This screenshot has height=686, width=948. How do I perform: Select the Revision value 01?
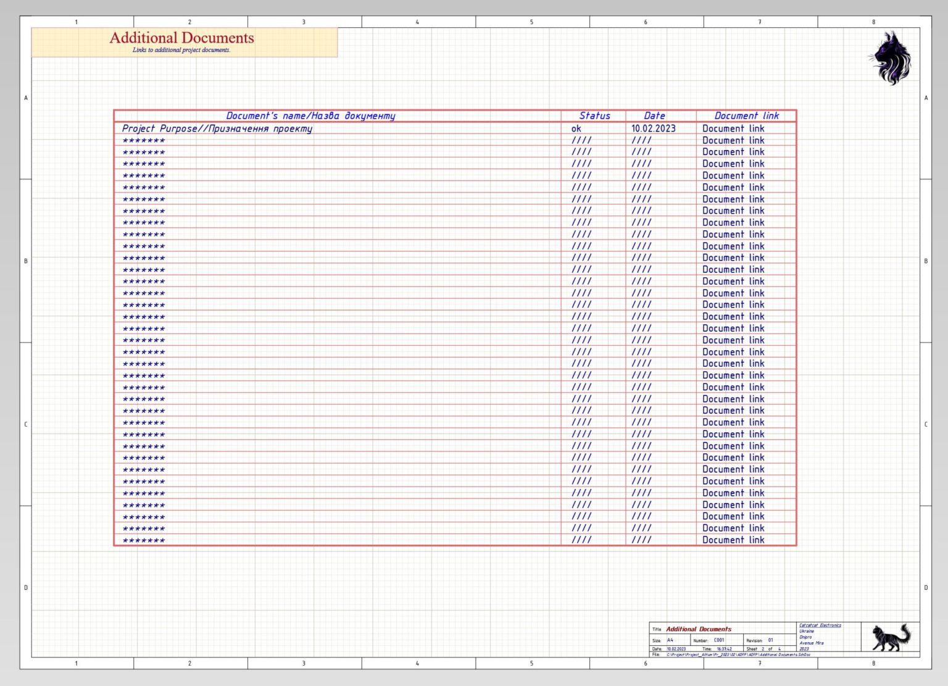[770, 640]
